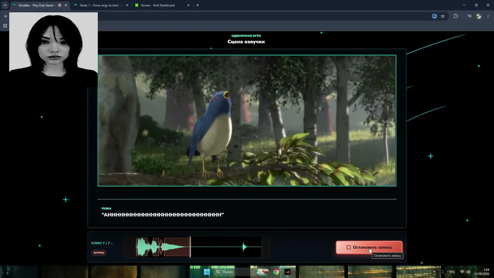Viewport: 494px width, 278px height.
Task: Open the Wi-Fi network tray icon
Action: pos(462,272)
